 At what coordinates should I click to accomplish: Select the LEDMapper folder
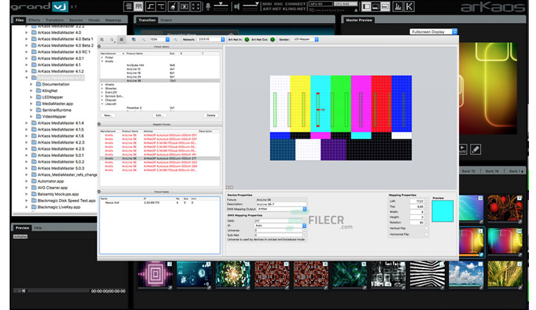pos(53,97)
